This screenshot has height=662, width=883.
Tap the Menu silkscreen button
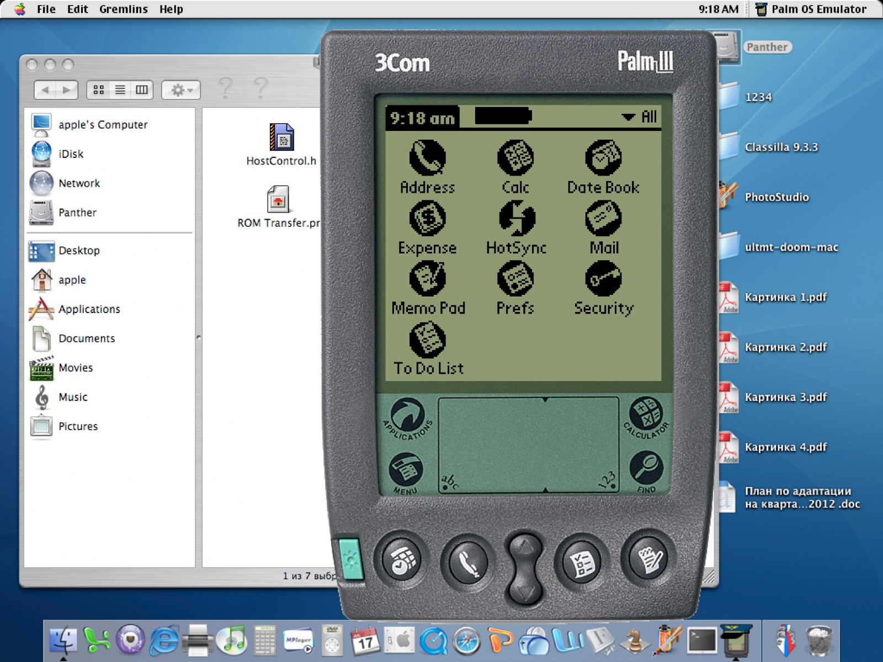[406, 473]
